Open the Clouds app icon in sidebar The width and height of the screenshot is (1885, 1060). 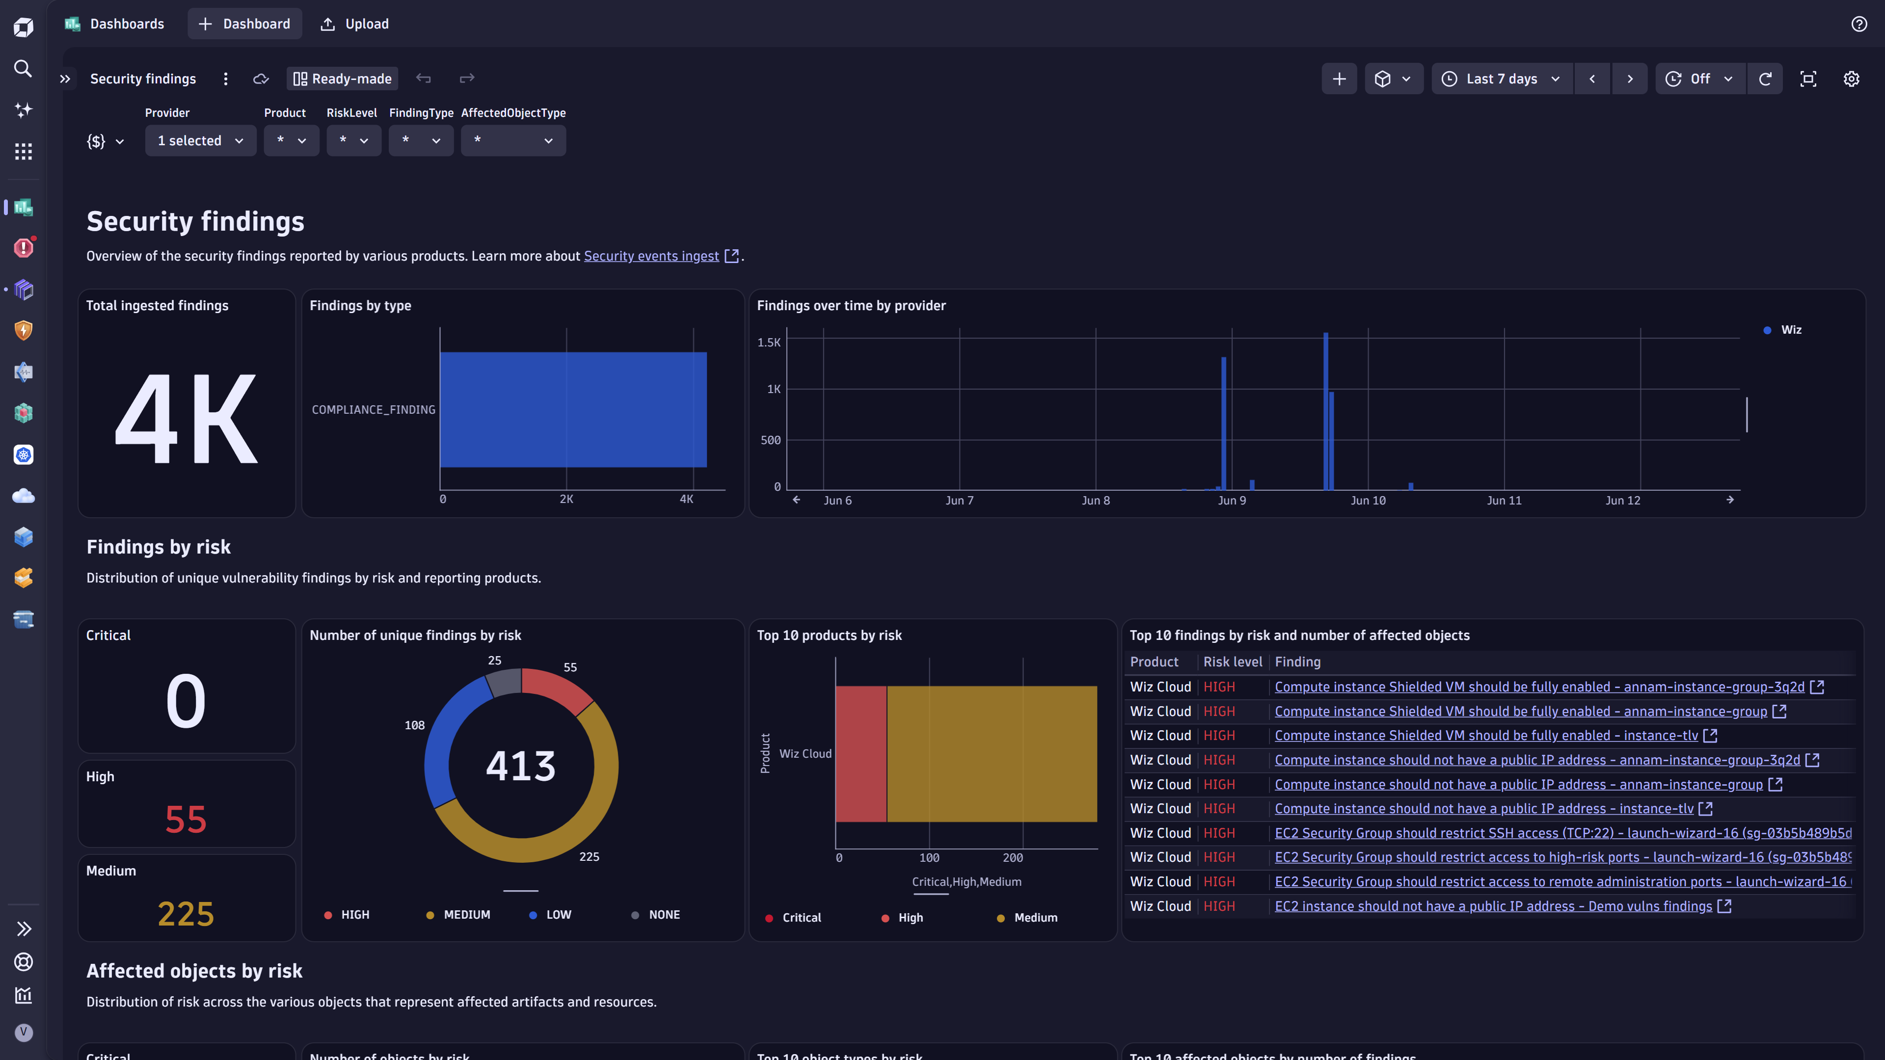tap(24, 496)
